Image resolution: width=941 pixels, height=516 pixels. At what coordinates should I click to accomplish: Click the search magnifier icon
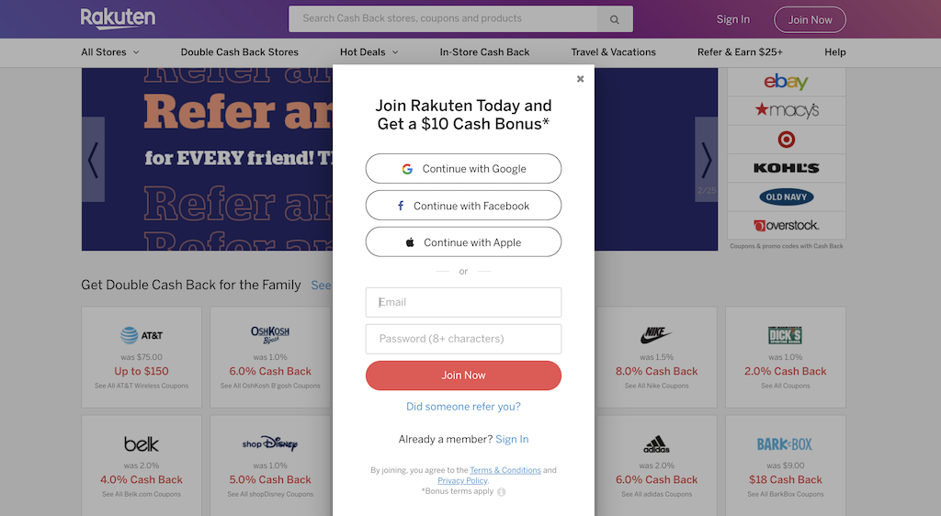(x=615, y=19)
